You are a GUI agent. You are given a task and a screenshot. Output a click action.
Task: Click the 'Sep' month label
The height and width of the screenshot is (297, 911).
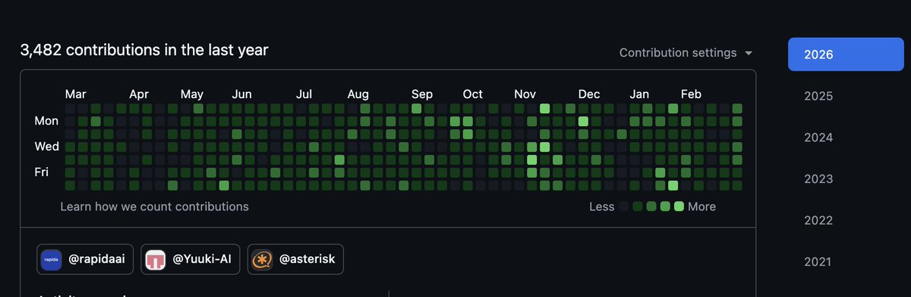click(422, 94)
